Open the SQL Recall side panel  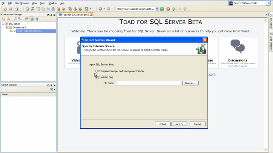click(271, 22)
